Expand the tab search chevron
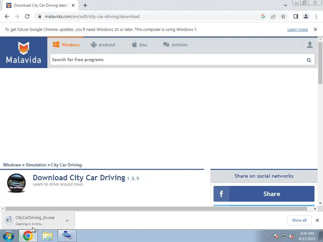This screenshot has height=242, width=323. 285,5
